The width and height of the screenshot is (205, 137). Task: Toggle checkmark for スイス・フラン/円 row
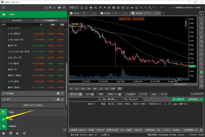coord(5,58)
